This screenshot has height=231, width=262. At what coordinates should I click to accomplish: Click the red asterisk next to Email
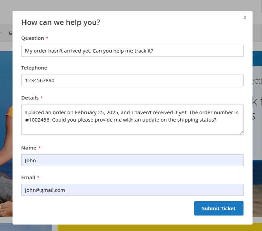click(38, 177)
